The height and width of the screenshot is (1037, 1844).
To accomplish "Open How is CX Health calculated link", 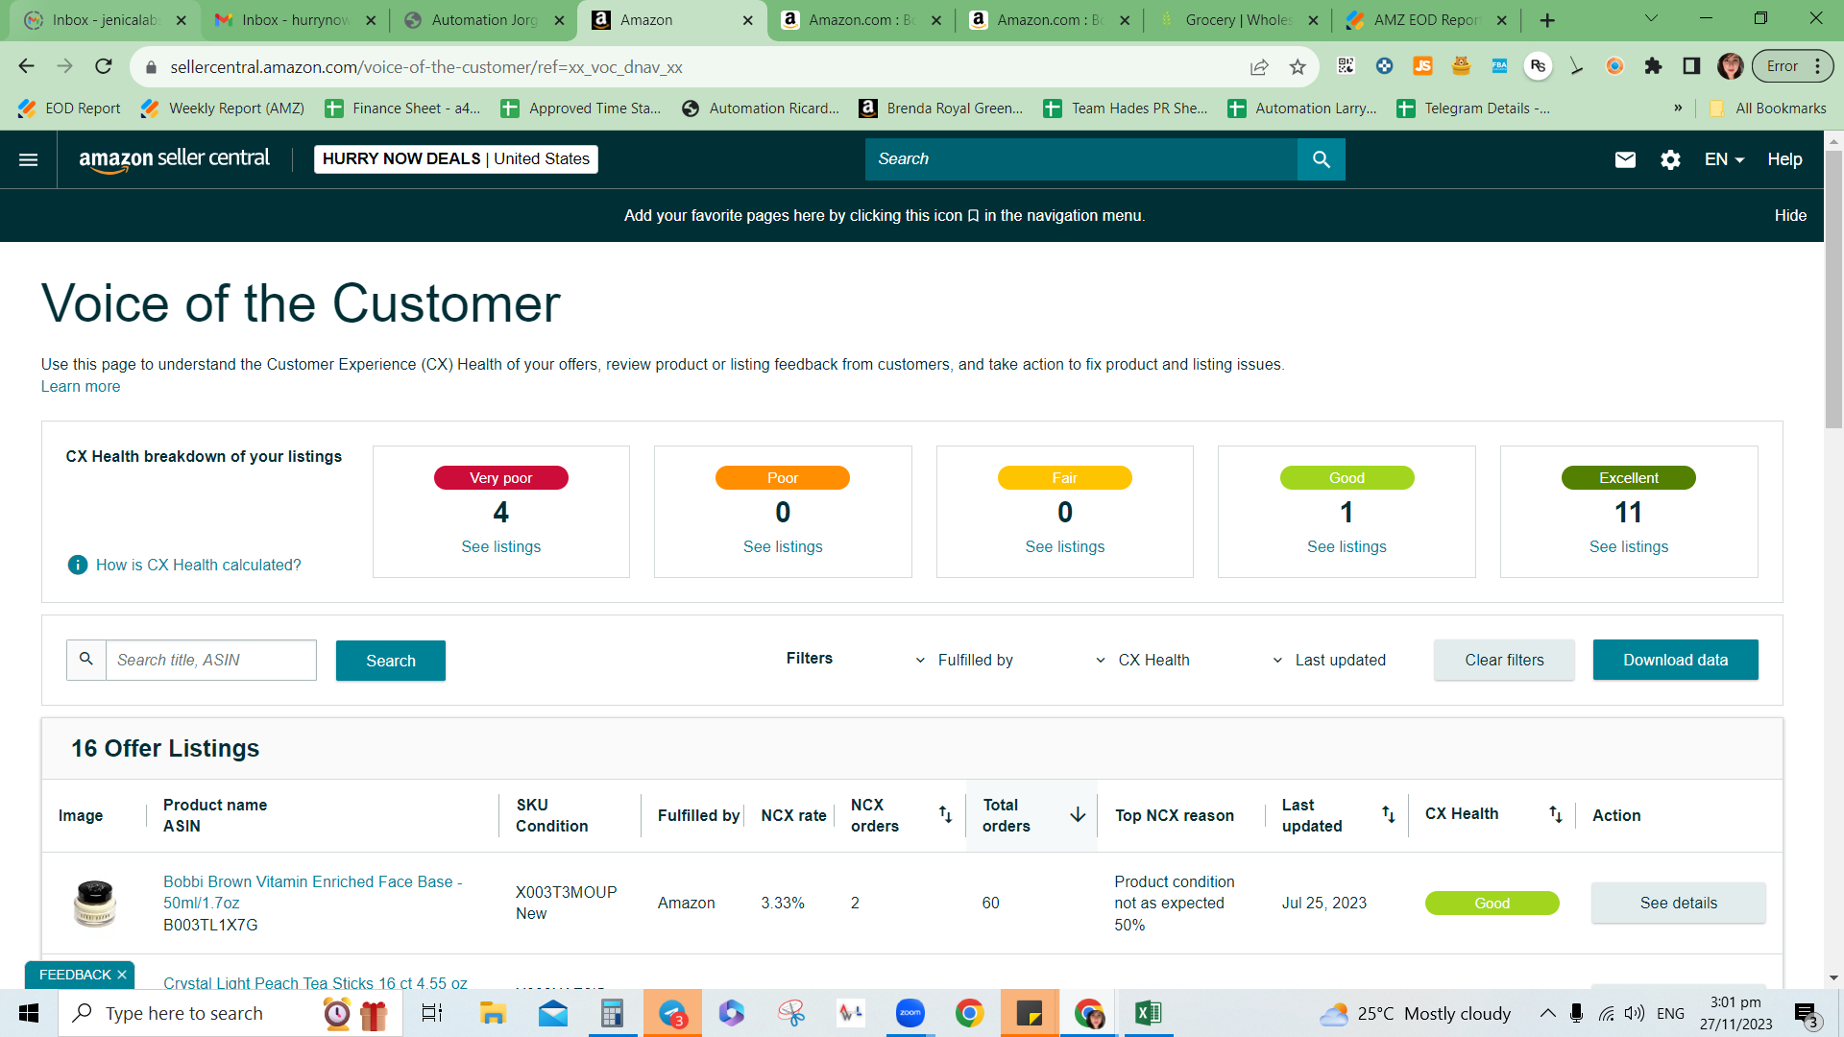I will (198, 565).
